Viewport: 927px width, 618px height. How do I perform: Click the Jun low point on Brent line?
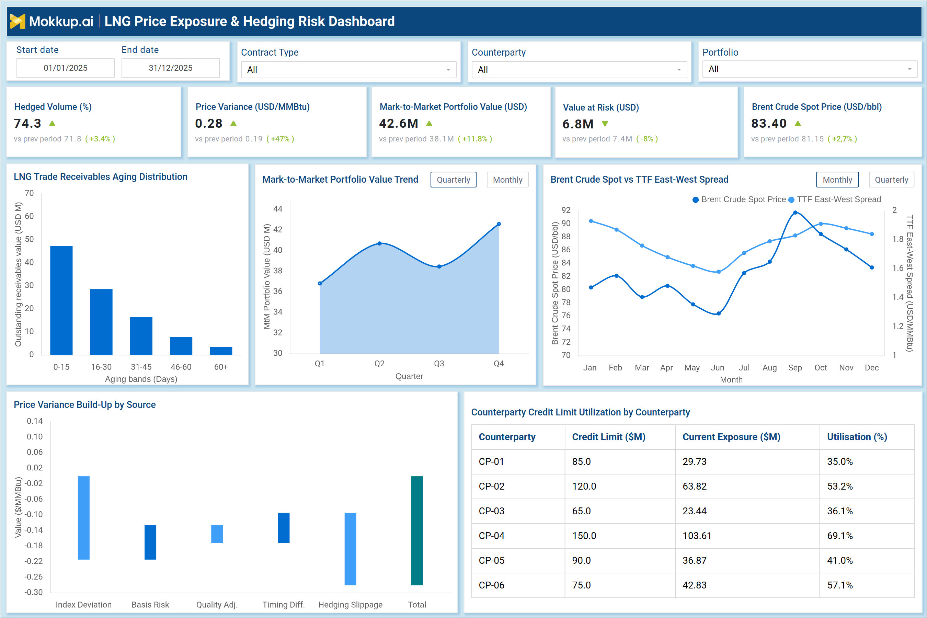[719, 314]
